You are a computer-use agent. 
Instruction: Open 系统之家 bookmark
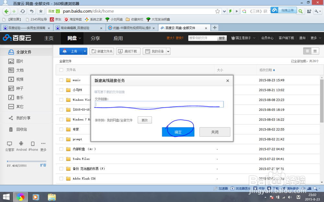(94, 19)
